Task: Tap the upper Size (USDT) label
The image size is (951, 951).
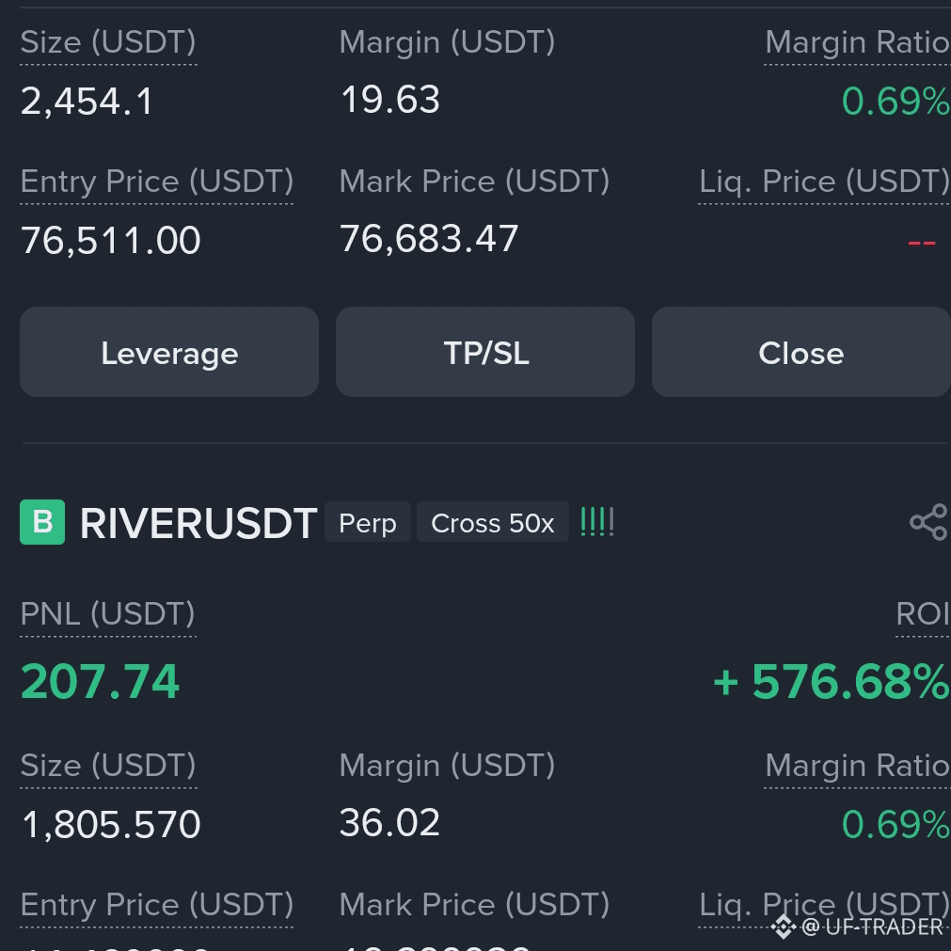Action: coord(108,42)
